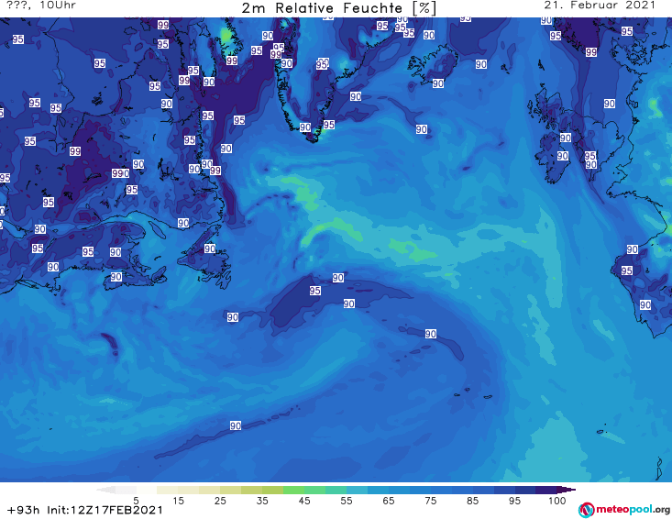Click the legend value "15"
Viewport: 672px width, 519px height.
[178, 500]
